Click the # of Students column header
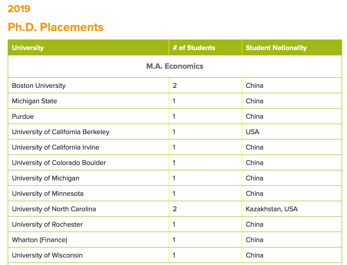The image size is (347, 265). [x=194, y=48]
